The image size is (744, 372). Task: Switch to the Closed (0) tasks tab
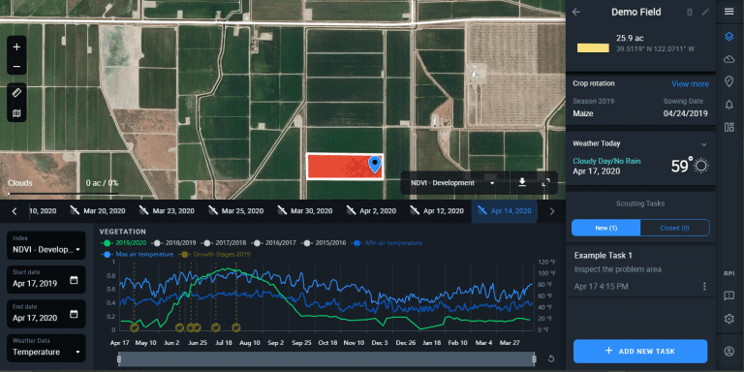(x=674, y=228)
